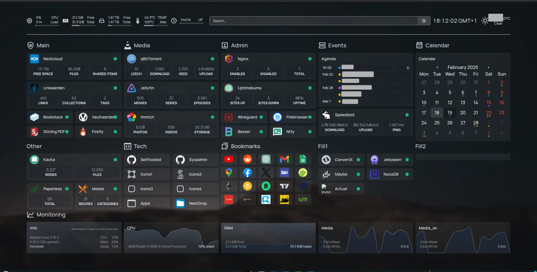Open the Filebrowser icon
Viewport: 537px width, 272px height.
point(277,117)
